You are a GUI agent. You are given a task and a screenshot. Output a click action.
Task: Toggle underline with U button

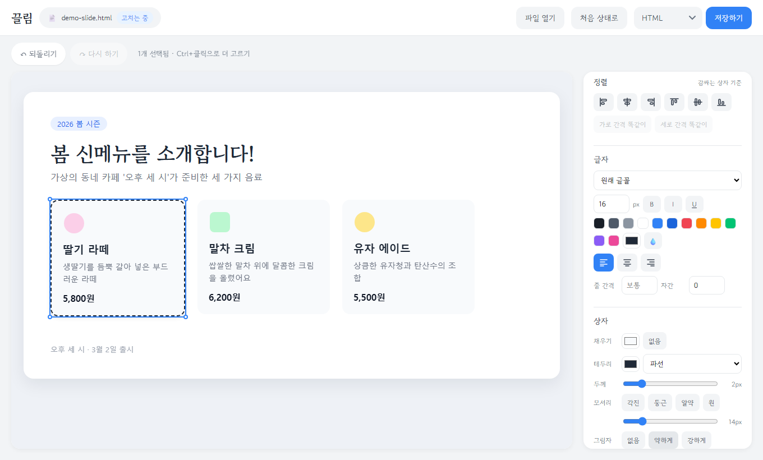695,204
